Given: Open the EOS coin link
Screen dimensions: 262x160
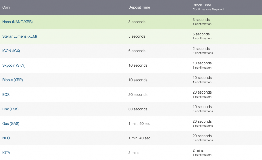Looking at the screenshot, I should tap(6, 95).
